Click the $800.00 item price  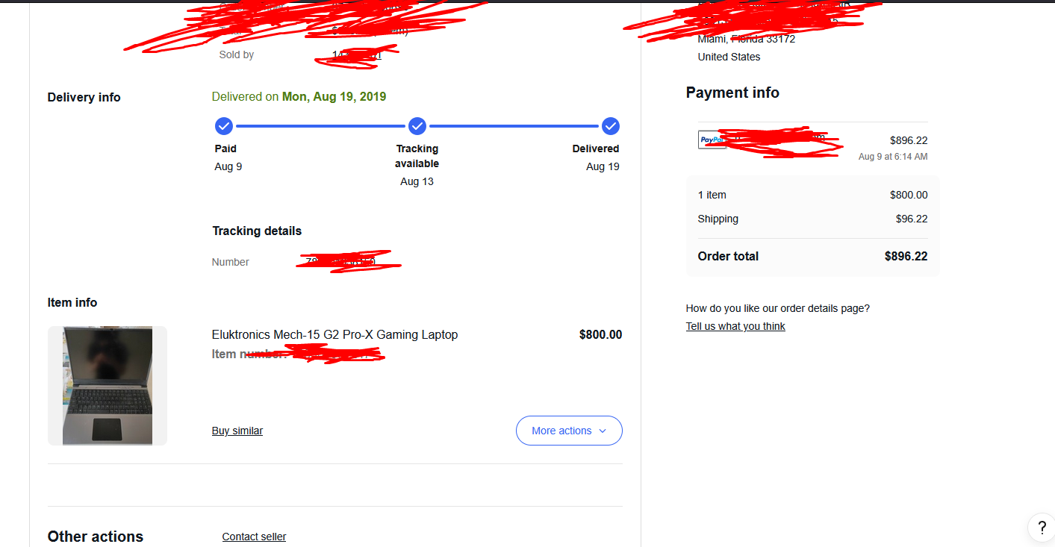[600, 335]
